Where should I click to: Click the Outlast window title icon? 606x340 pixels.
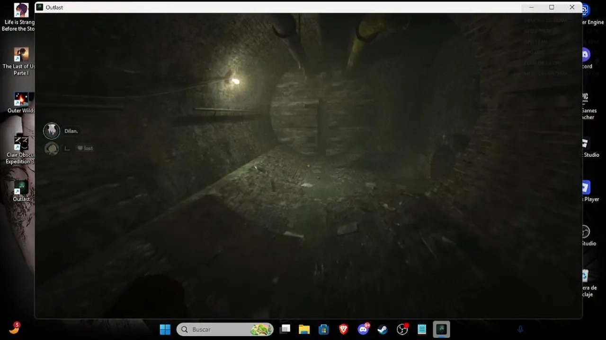40,7
